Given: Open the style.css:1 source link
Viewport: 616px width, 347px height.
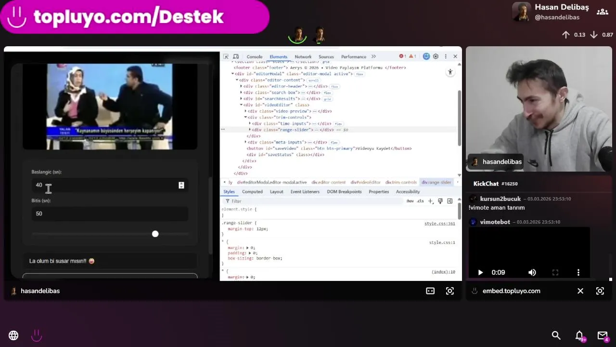Looking at the screenshot, I should coord(442,242).
